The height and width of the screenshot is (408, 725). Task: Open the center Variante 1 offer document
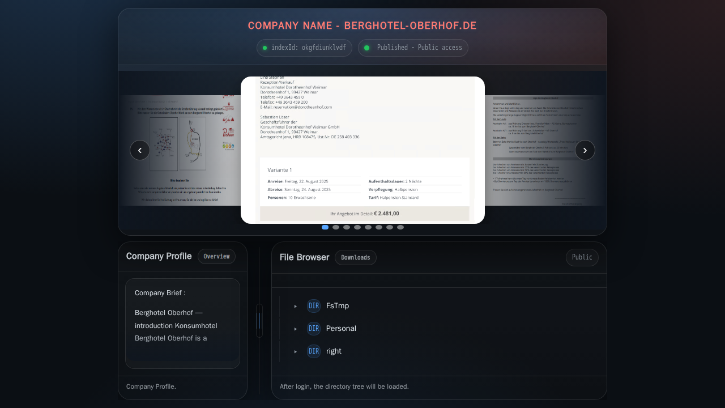(x=362, y=150)
